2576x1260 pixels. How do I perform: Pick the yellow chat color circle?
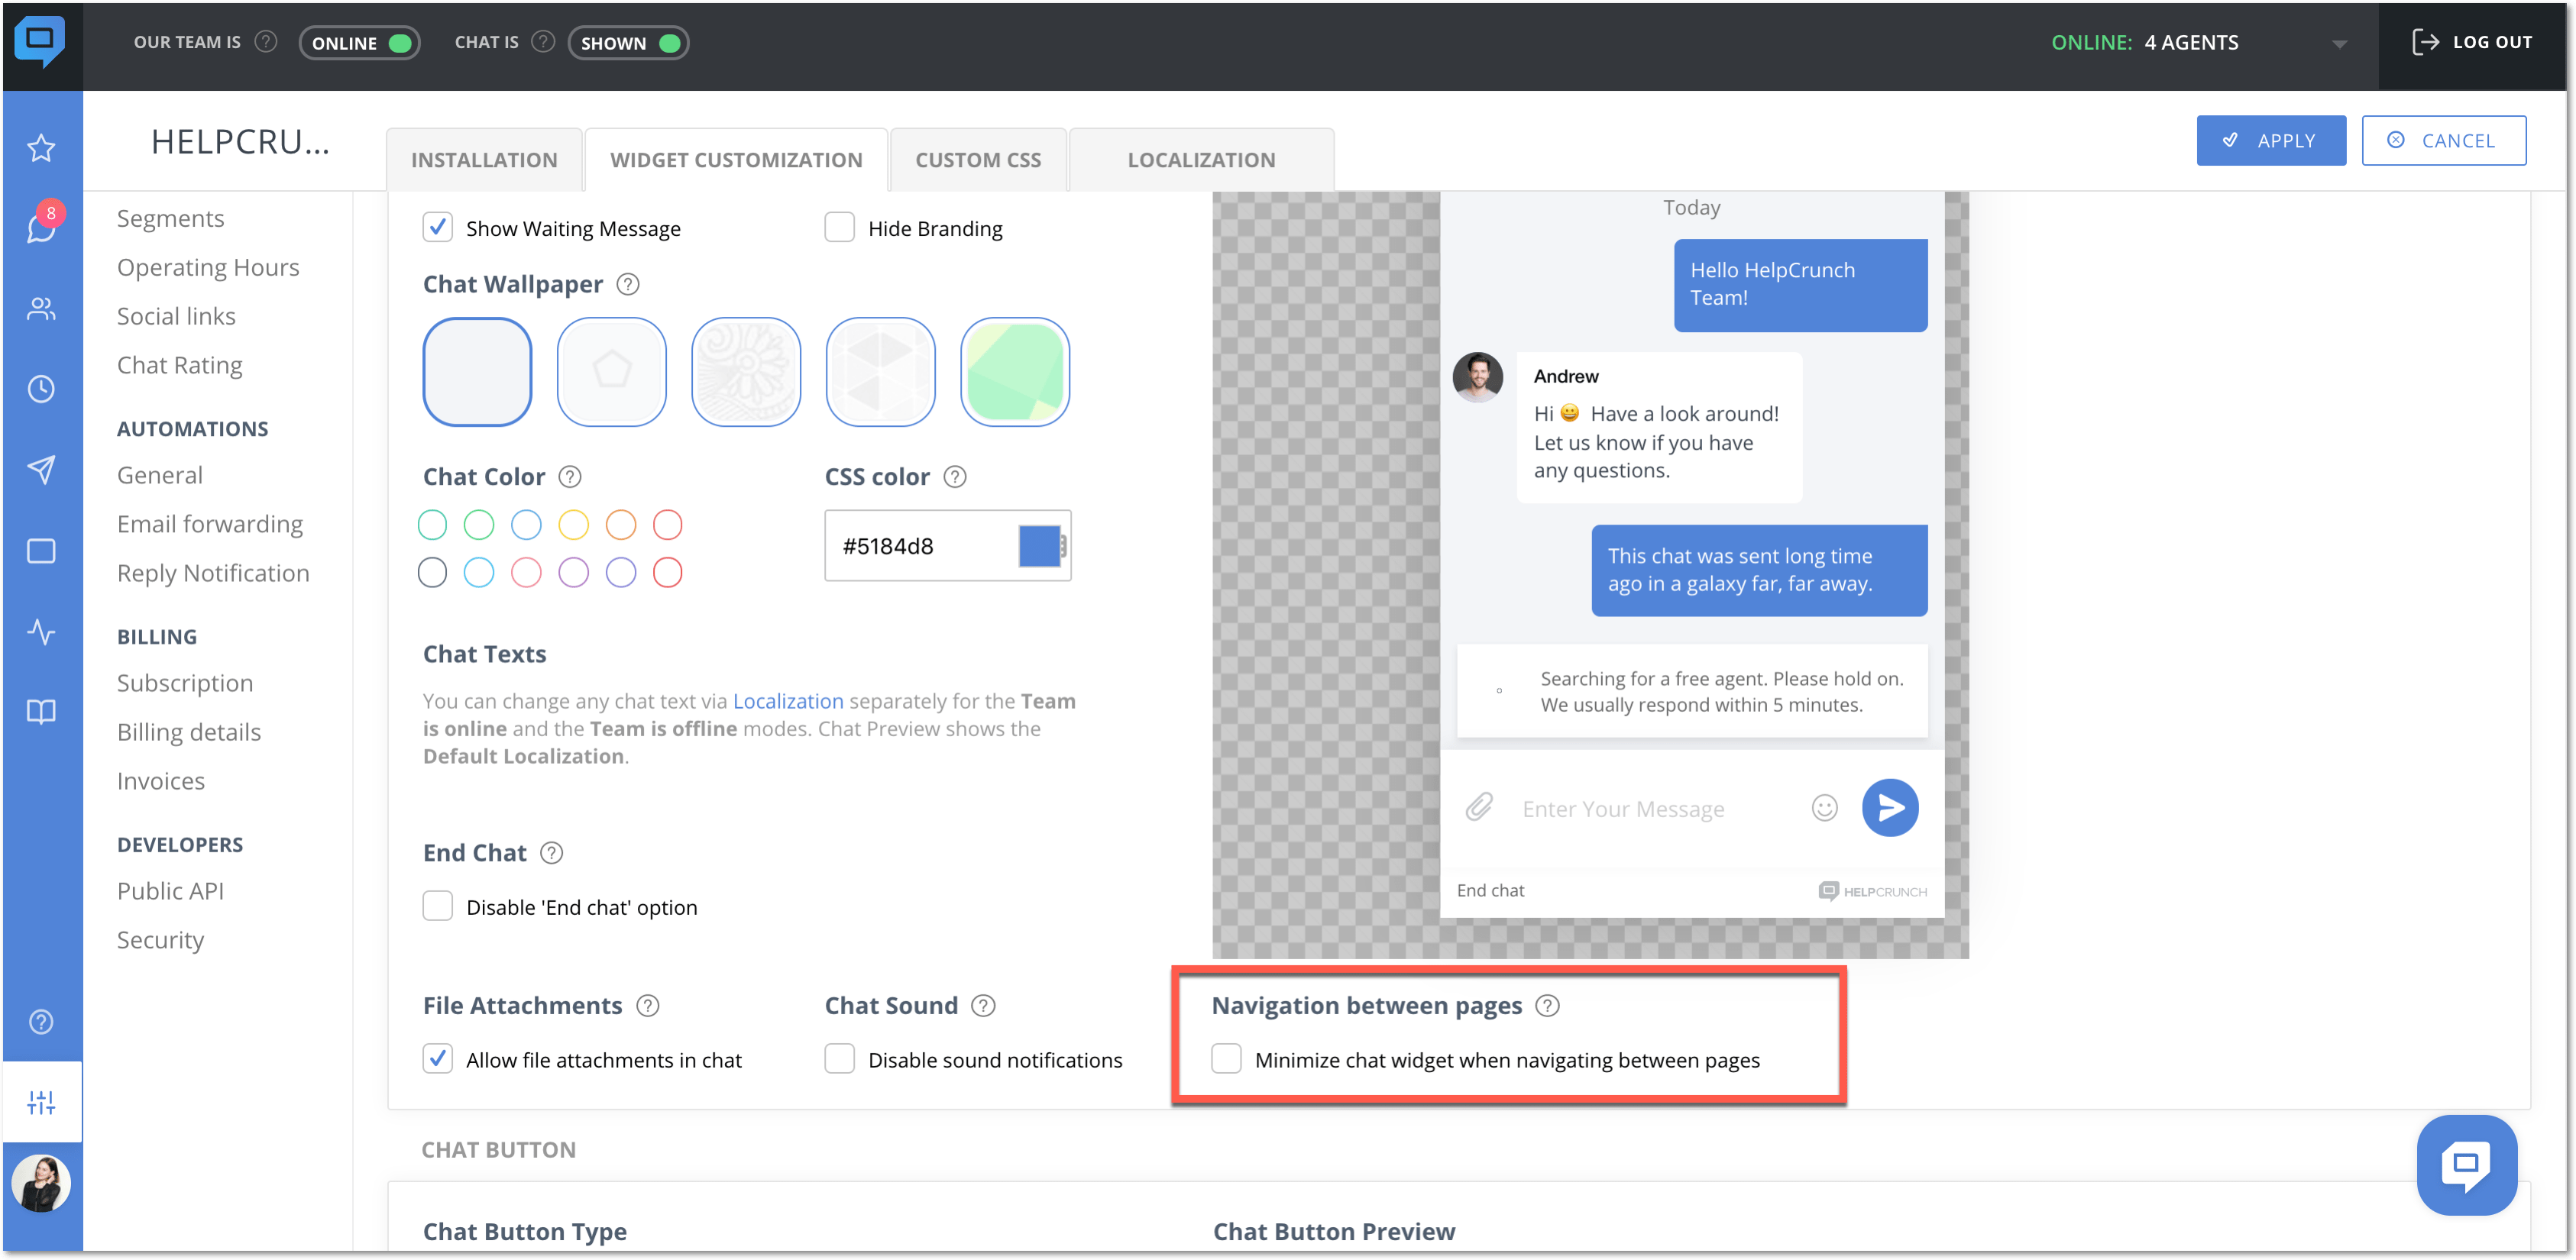click(573, 524)
